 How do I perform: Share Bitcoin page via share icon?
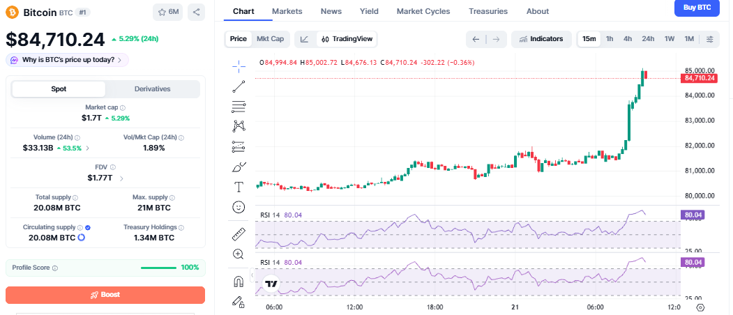(197, 12)
